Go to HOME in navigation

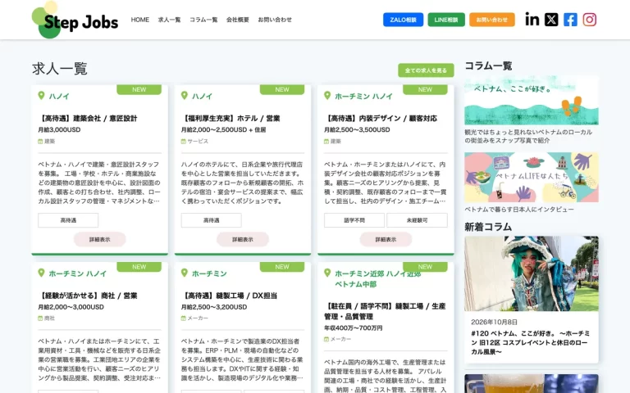click(139, 20)
